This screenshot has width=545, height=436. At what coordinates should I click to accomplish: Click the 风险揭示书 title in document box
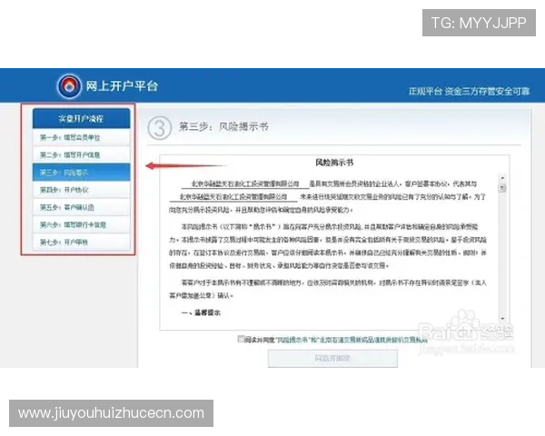coord(334,163)
